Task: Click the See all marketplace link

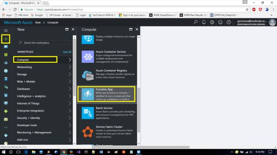Action: pyautogui.click(x=67, y=52)
